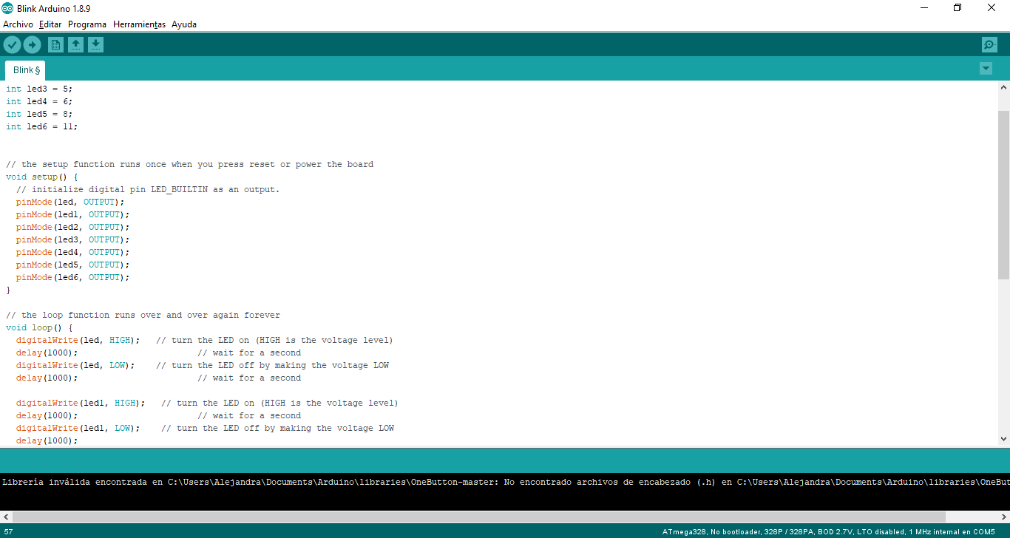Screen dimensions: 1010x538
Task: Click the ATmega328 board info in status bar
Action: pos(828,531)
